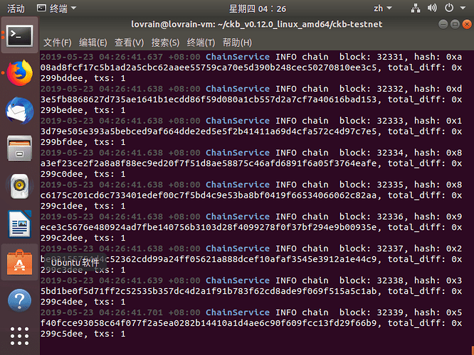Show applications grid at dock bottom
This screenshot has height=355, width=474.
(20, 336)
